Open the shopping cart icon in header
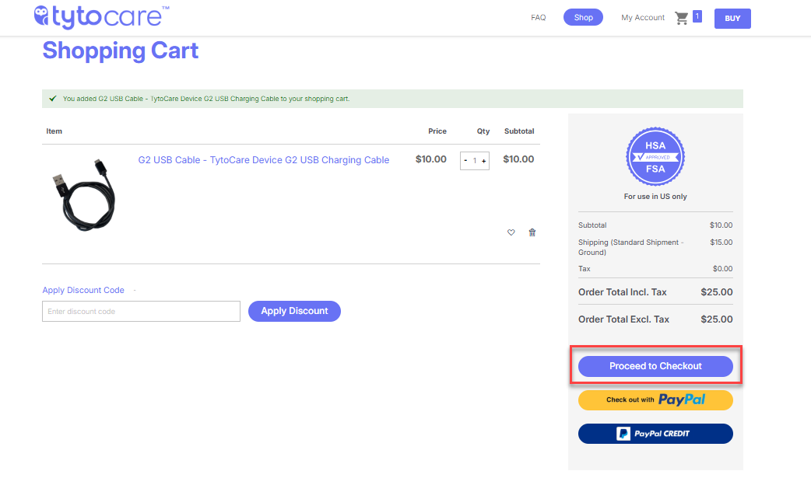Screen dimensions: 811x478 click(x=681, y=18)
